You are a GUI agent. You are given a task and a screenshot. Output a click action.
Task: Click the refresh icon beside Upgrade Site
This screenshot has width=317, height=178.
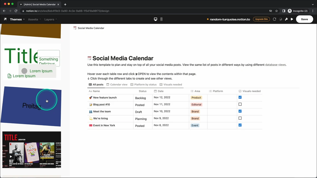pos(274,19)
